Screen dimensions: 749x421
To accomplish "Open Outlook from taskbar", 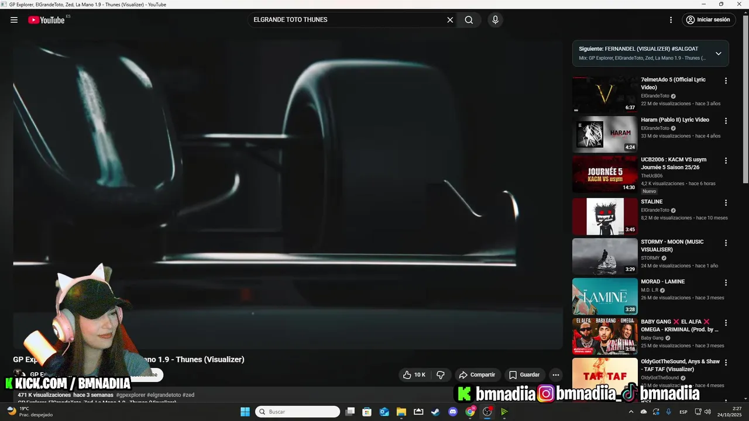I will coord(384,412).
